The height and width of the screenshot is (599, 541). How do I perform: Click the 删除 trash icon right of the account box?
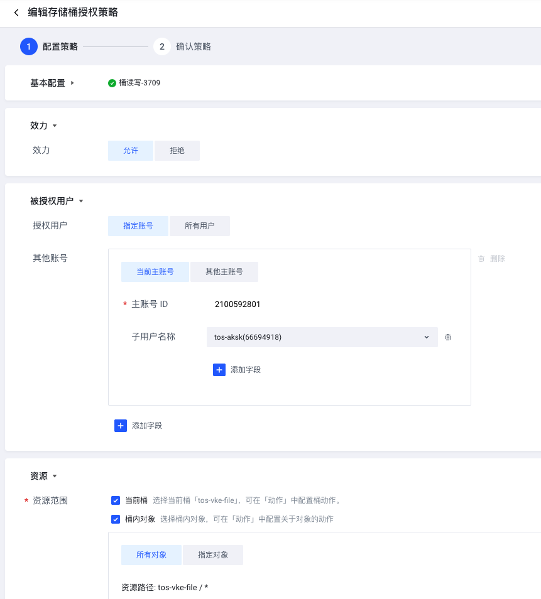click(481, 259)
